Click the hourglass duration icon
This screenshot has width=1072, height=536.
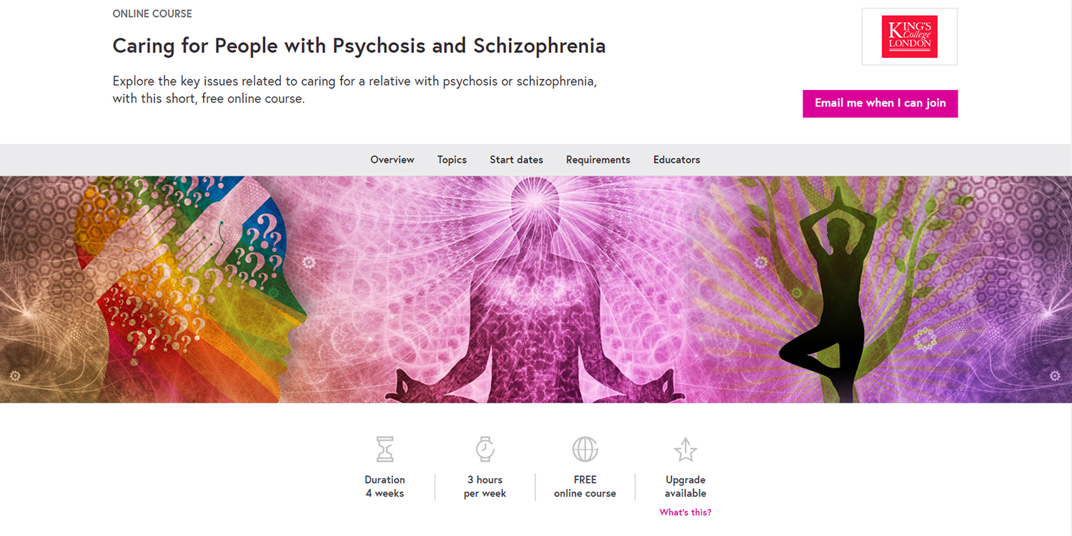point(385,450)
